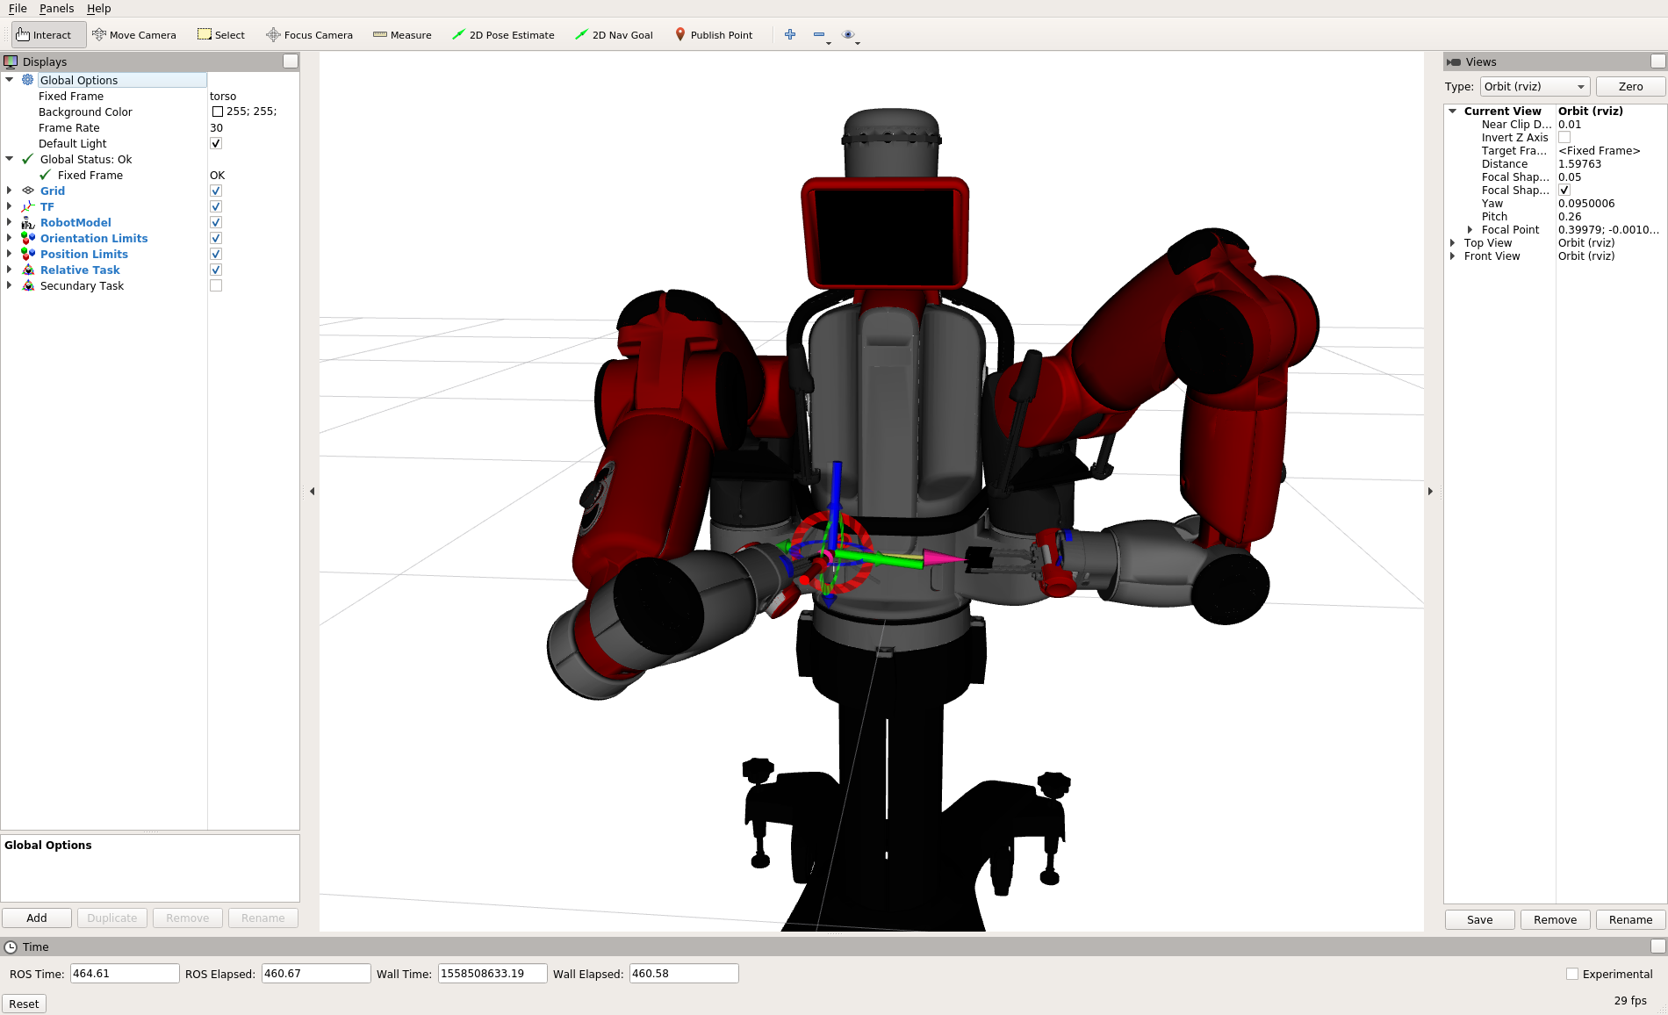Image resolution: width=1668 pixels, height=1015 pixels.
Task: Expand the Focal Point property
Action: 1470,229
